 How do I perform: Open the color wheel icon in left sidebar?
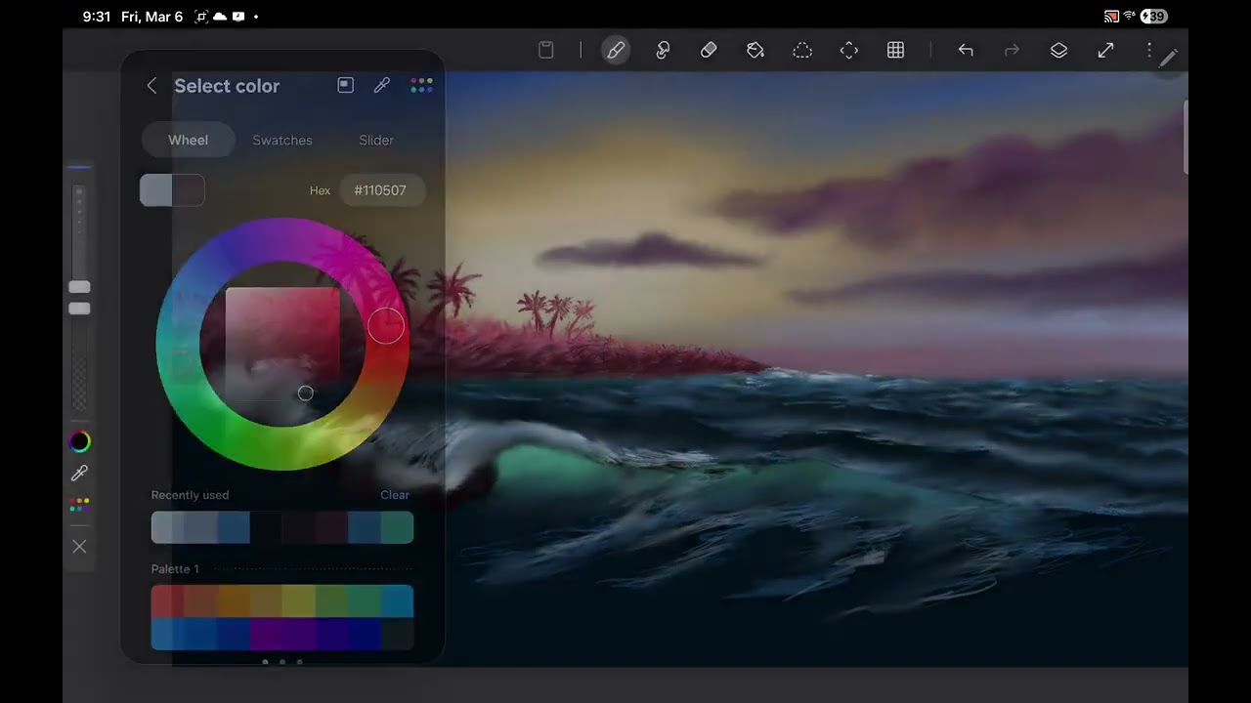[x=79, y=441]
